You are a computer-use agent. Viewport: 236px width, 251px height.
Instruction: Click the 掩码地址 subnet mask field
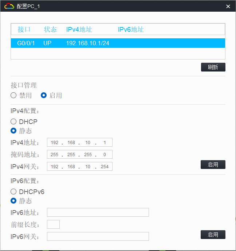pyautogui.click(x=80, y=155)
